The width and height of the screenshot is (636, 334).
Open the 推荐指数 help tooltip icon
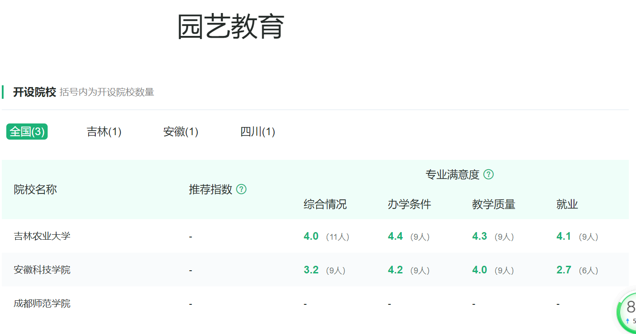click(241, 189)
